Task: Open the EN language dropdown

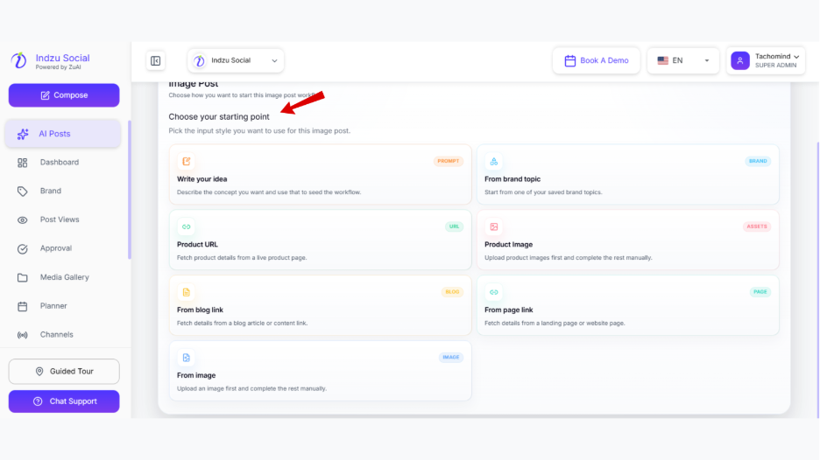Action: pyautogui.click(x=683, y=60)
